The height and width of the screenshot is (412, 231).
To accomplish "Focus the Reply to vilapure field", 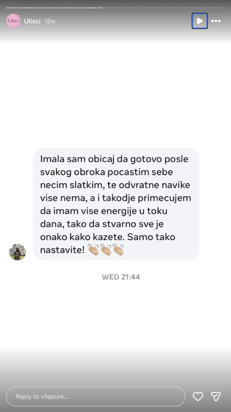I will (96, 396).
